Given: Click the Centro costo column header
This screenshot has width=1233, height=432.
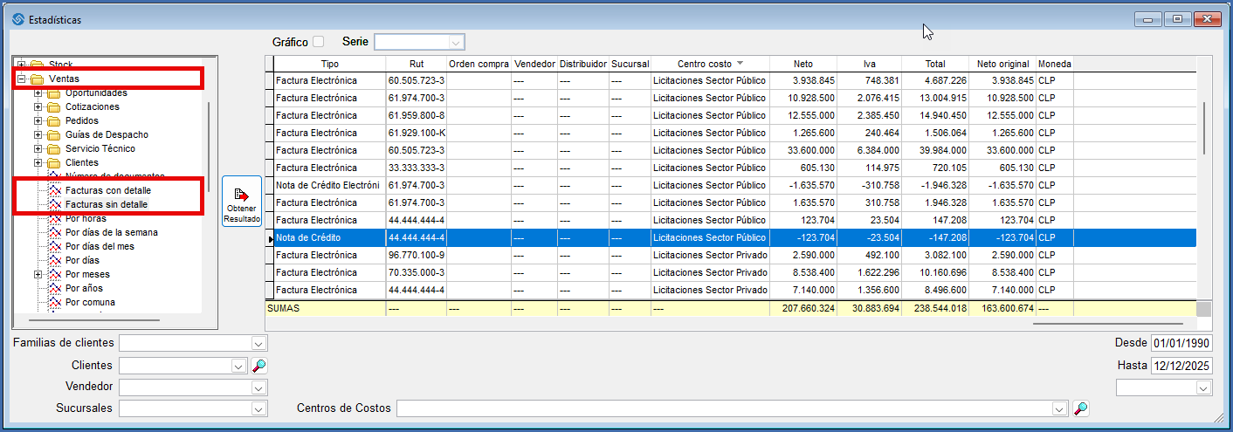Looking at the screenshot, I should tap(710, 64).
